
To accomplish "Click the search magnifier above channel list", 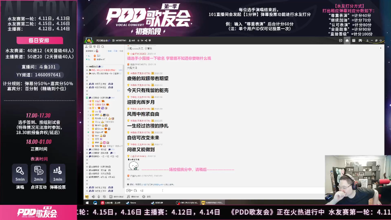I will 103,46.
